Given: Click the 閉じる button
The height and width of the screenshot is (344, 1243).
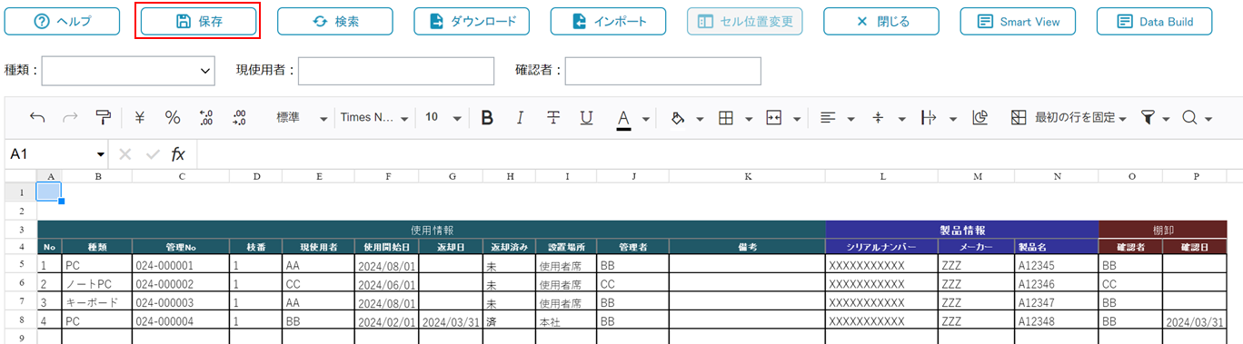Looking at the screenshot, I should click(881, 21).
